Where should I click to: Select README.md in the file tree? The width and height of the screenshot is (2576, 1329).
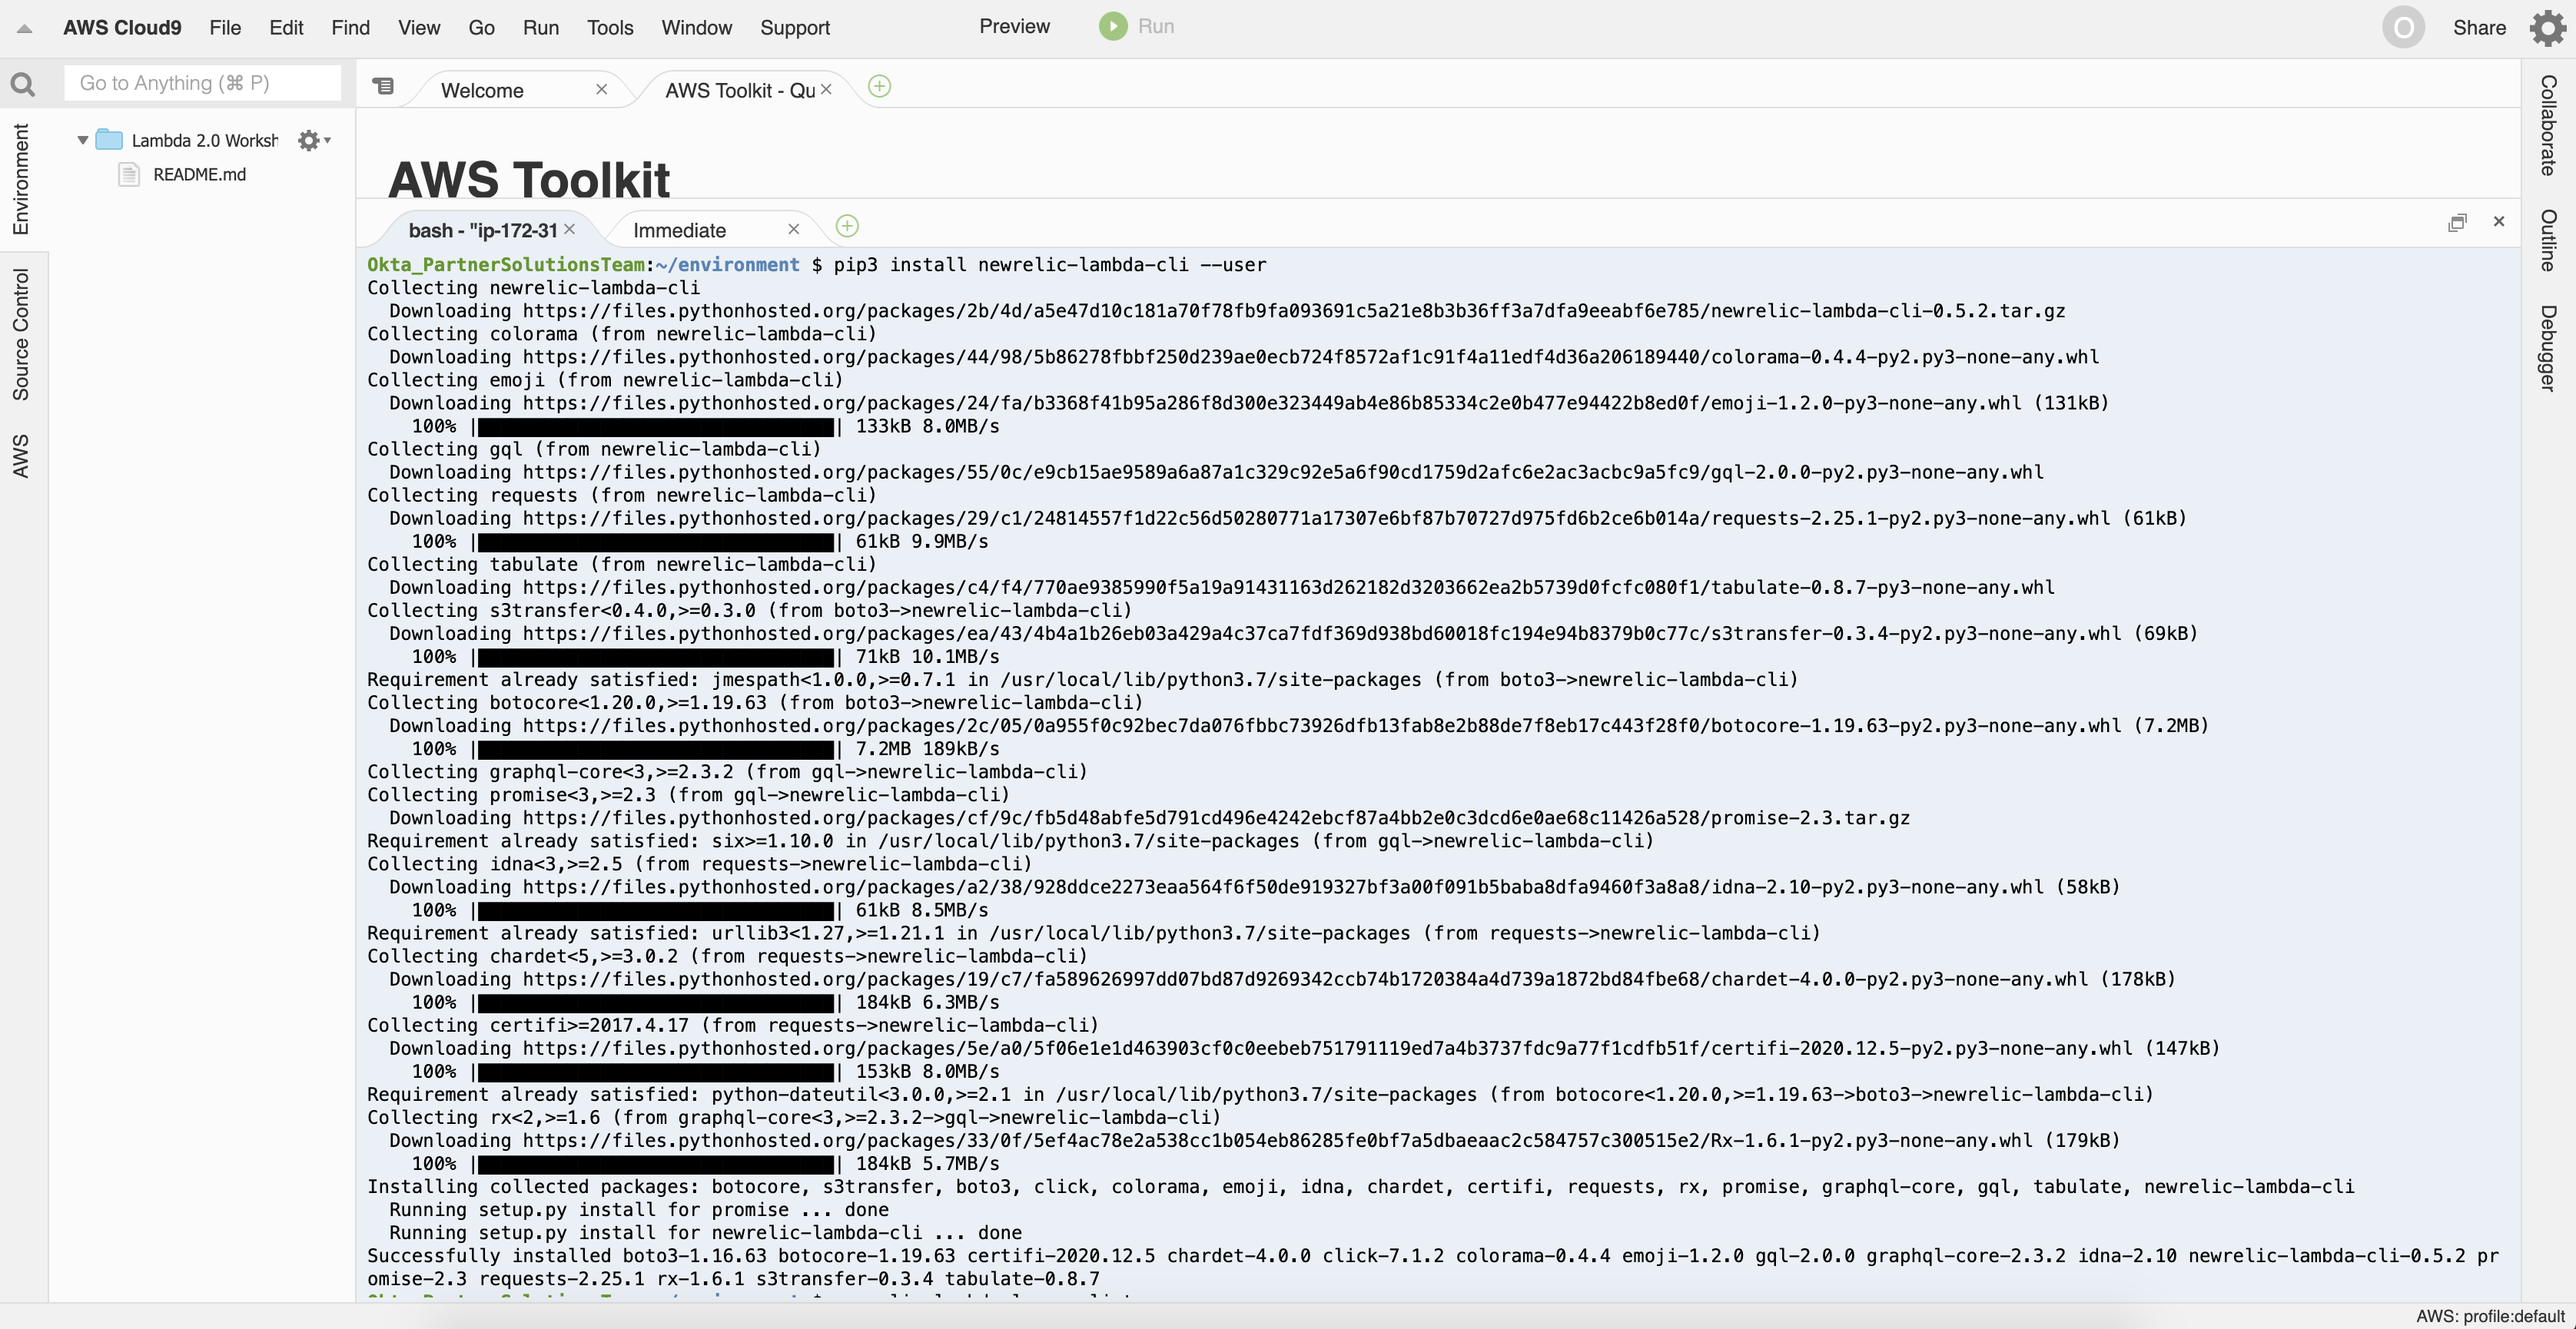(199, 175)
